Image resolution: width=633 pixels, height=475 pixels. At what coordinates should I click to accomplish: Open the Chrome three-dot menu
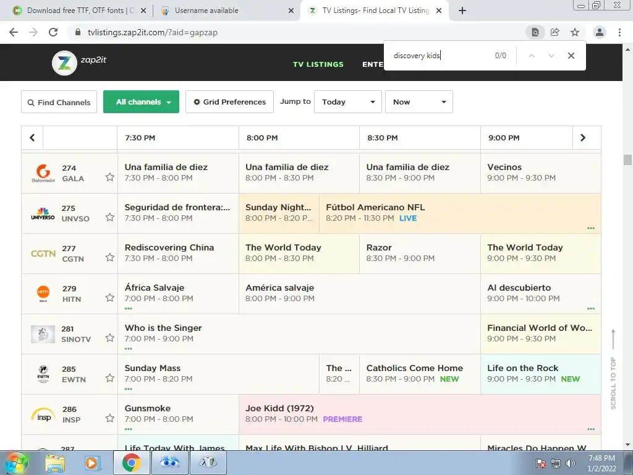619,32
